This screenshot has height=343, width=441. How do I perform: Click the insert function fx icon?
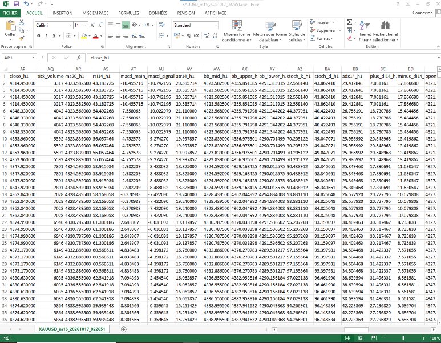coord(79,58)
